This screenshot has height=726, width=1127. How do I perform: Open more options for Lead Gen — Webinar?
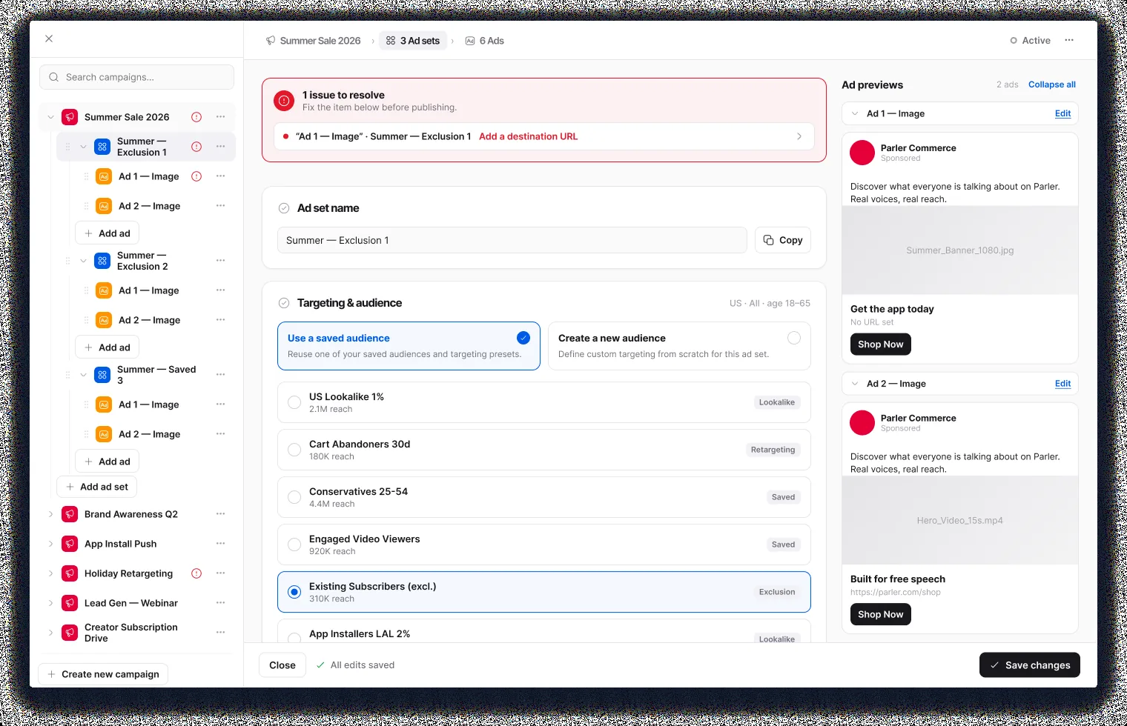tap(220, 603)
